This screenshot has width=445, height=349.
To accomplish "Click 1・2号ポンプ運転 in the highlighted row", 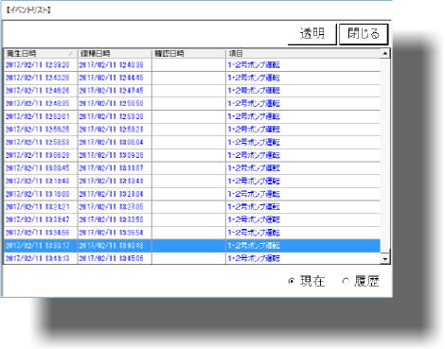I will tap(254, 246).
